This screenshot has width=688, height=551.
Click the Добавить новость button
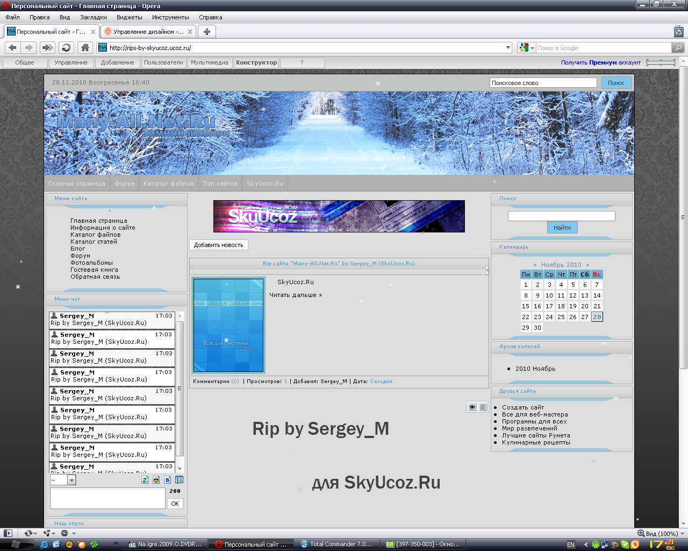[x=218, y=245]
